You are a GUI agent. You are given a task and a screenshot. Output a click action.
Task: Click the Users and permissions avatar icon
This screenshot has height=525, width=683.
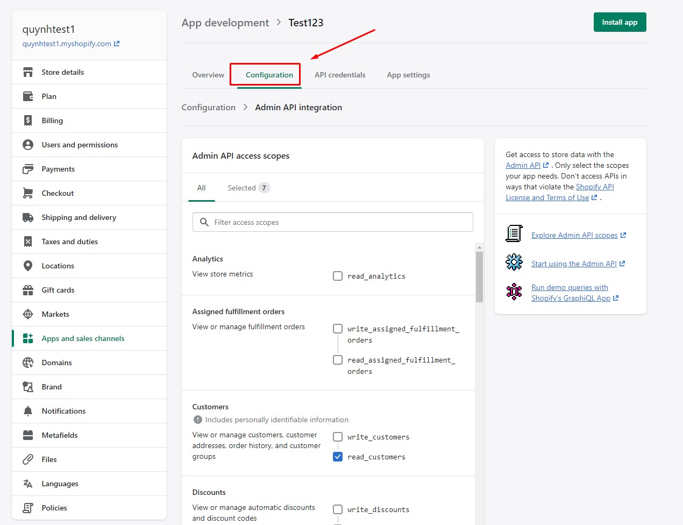pos(28,145)
